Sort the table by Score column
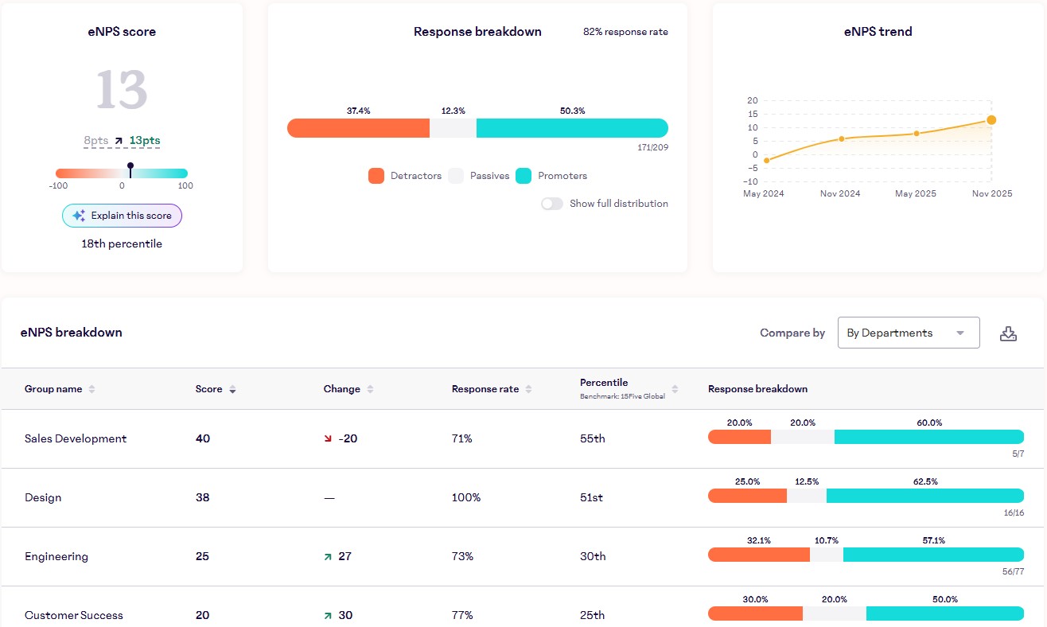The width and height of the screenshot is (1047, 627). click(232, 388)
